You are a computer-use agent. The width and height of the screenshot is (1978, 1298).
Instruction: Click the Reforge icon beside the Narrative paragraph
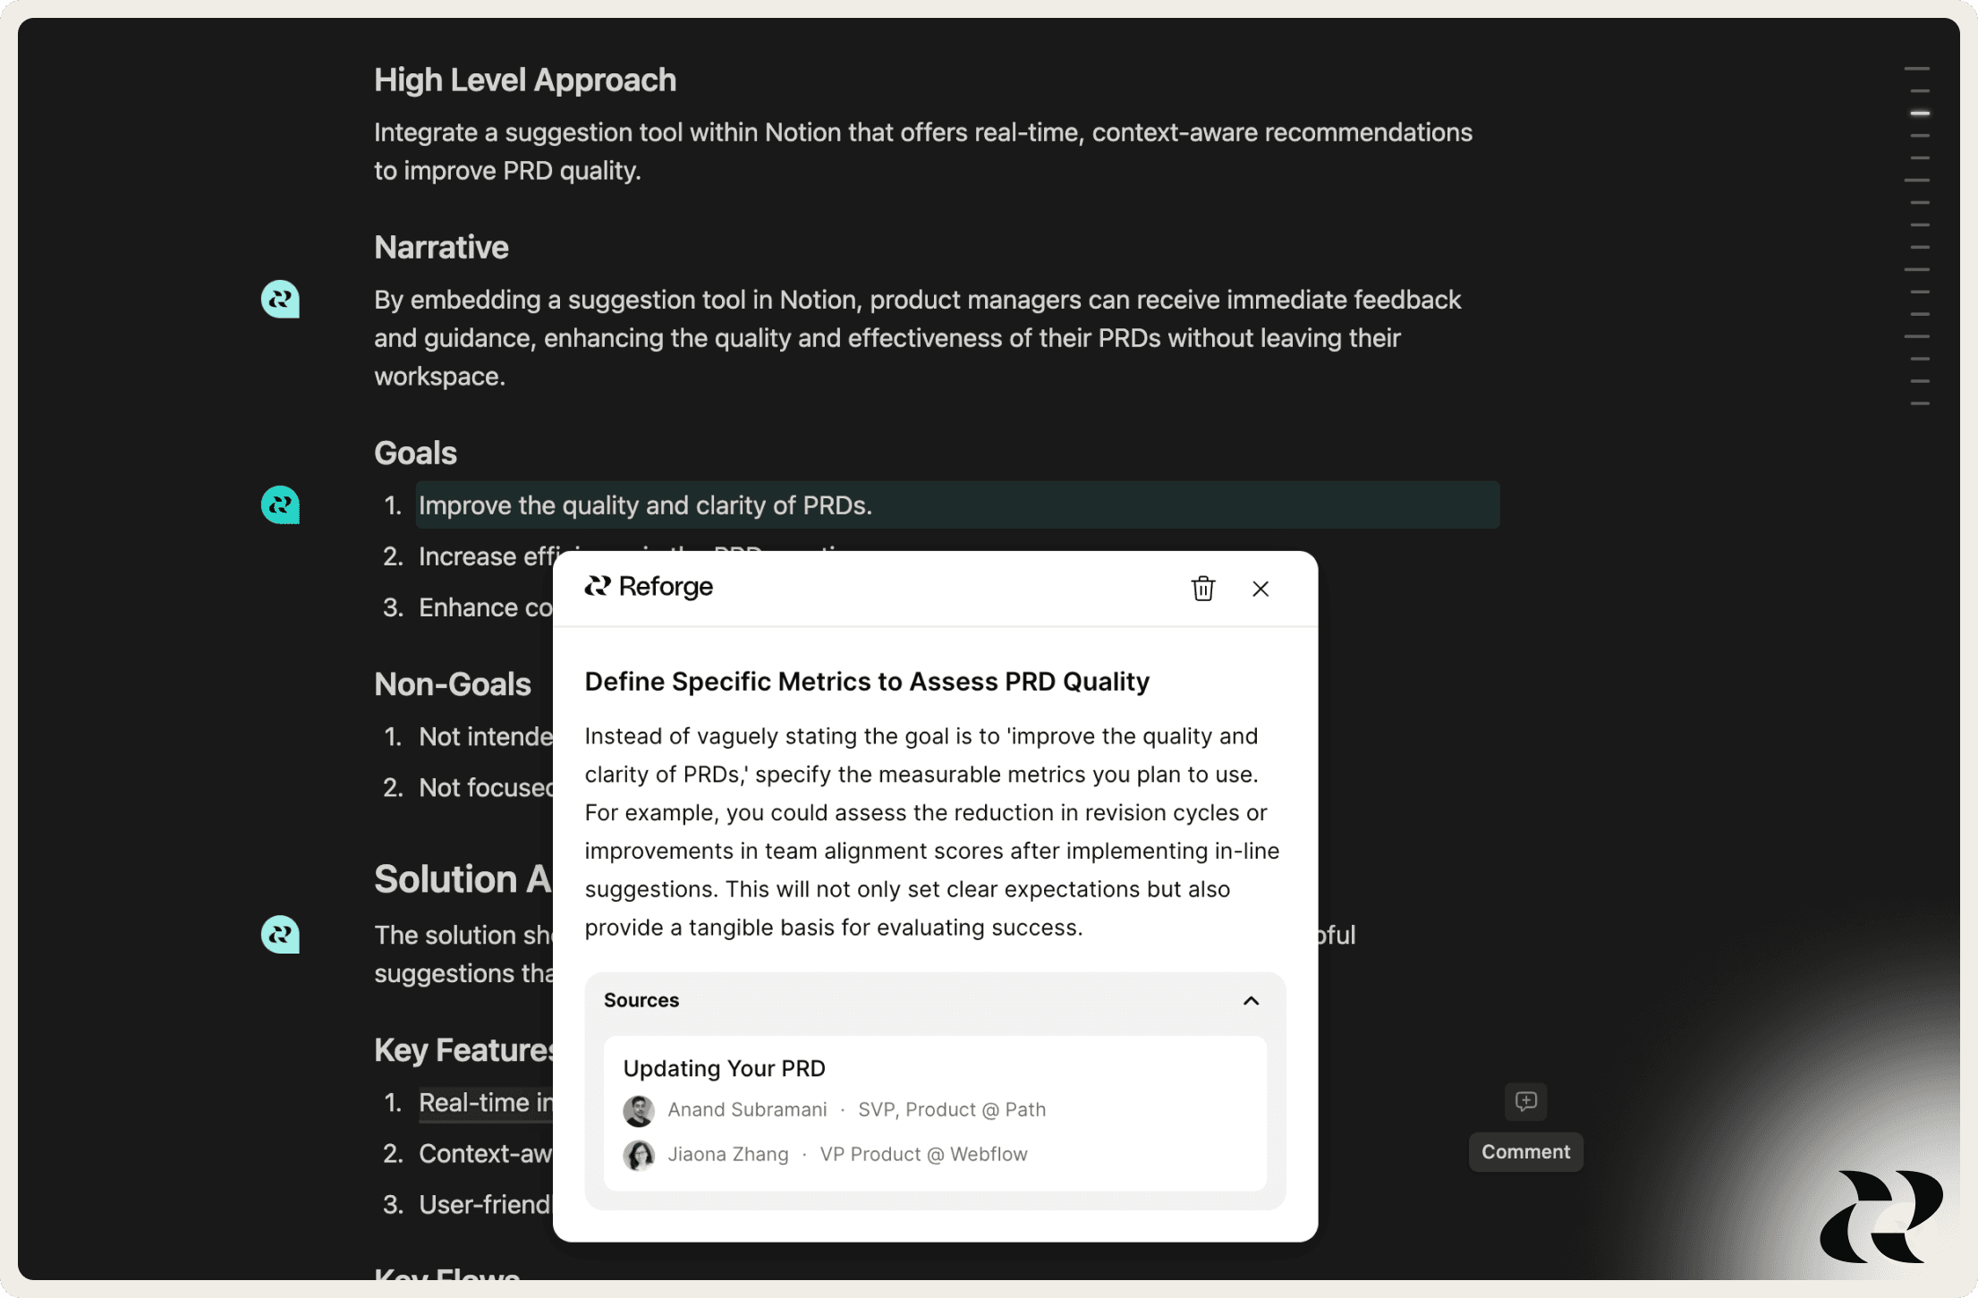tap(279, 300)
